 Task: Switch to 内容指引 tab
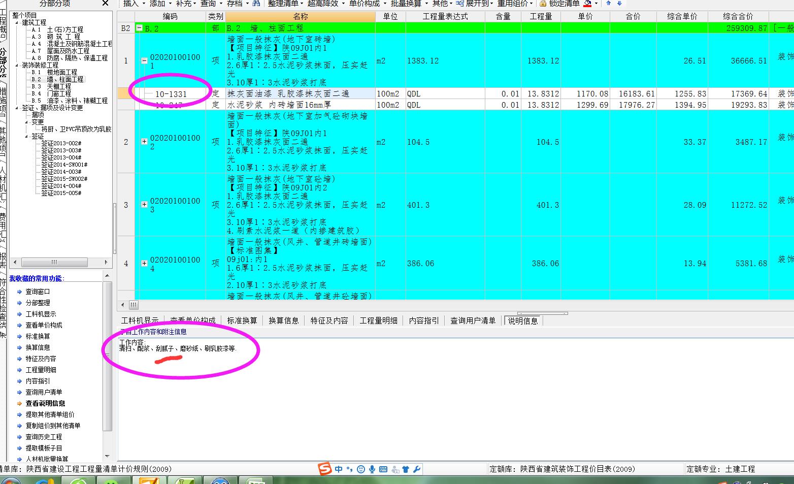pos(424,320)
